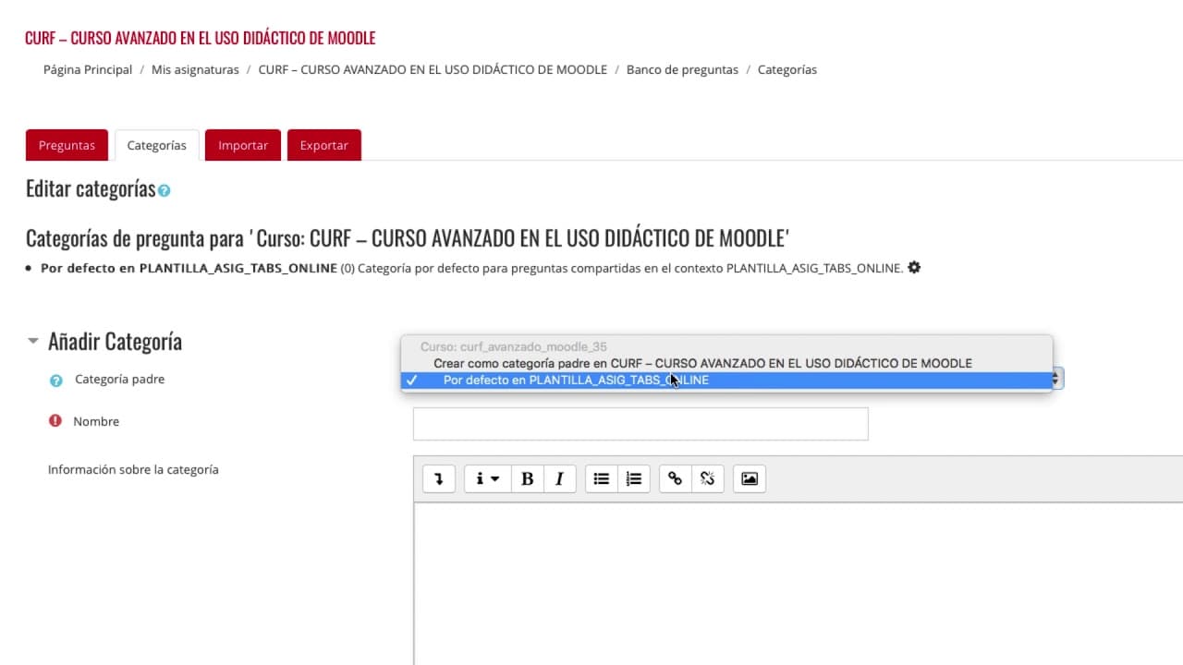
Task: Select the Categorías tab
Action: pos(156,145)
